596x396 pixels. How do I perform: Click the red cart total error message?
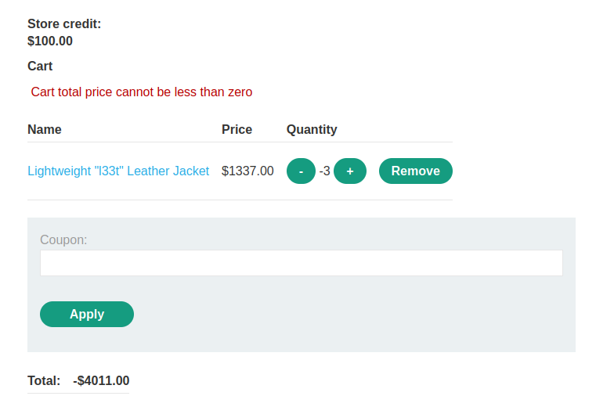click(x=142, y=92)
